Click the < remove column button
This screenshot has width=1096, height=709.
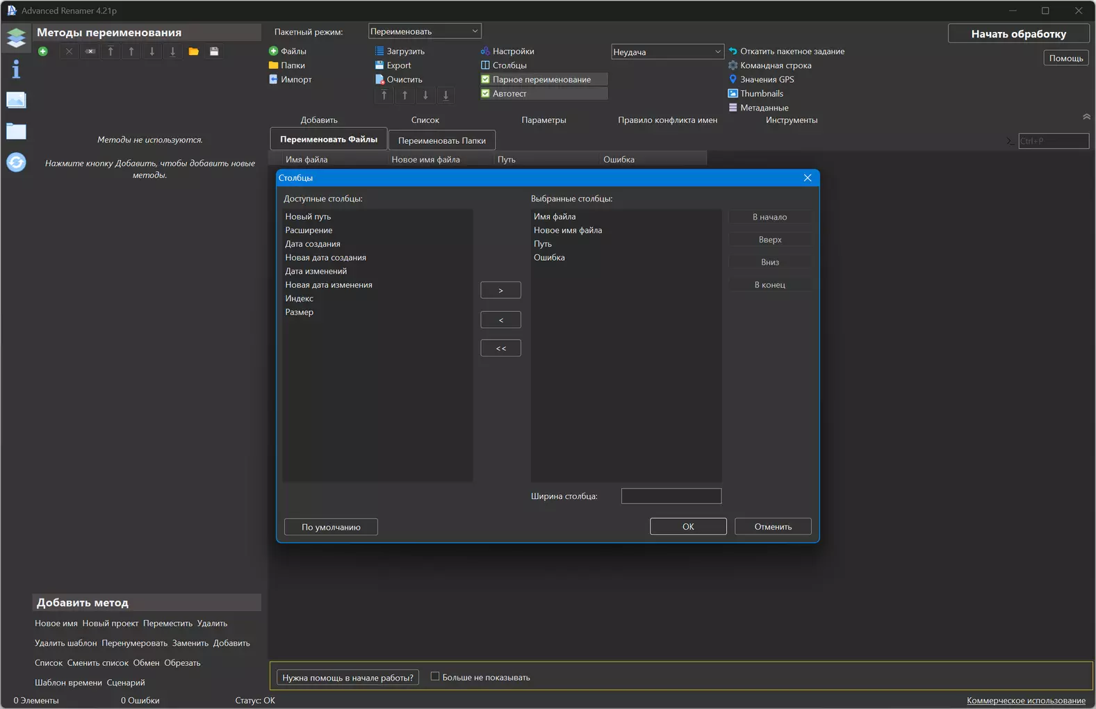point(500,320)
